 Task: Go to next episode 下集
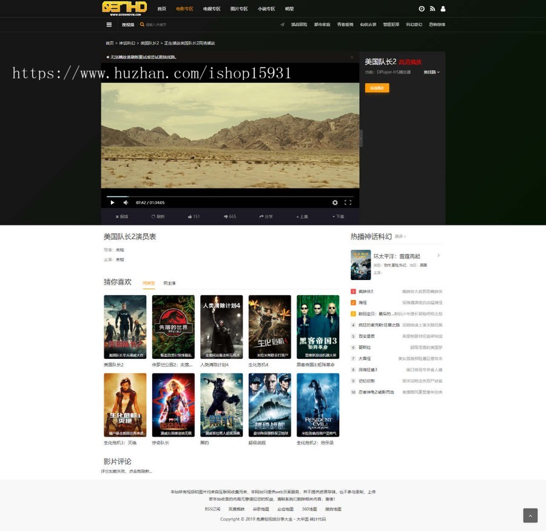[x=338, y=216]
